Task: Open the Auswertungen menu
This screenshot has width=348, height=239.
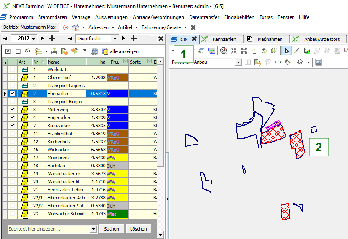Action: coord(111,17)
